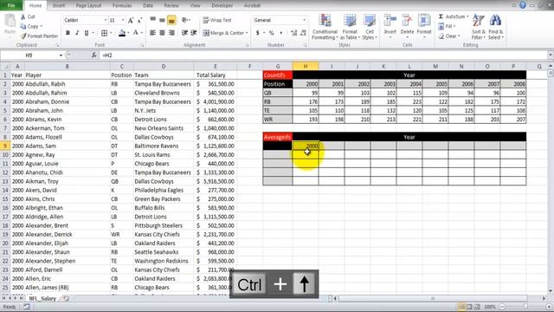Click the zoom slider on status bar

525,307
